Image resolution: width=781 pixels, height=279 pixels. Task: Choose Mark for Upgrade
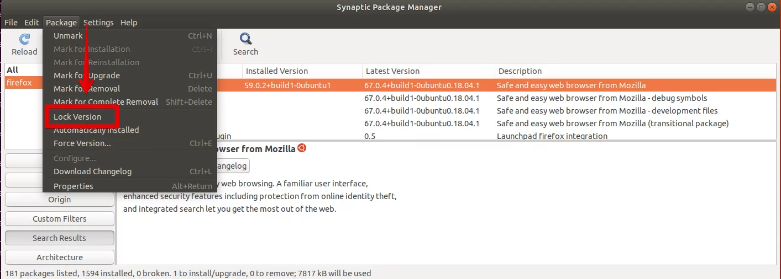tap(130, 76)
